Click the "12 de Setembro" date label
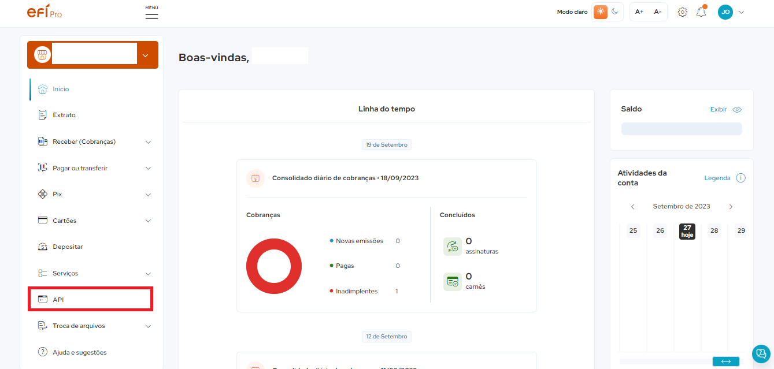This screenshot has height=369, width=774. (x=387, y=337)
